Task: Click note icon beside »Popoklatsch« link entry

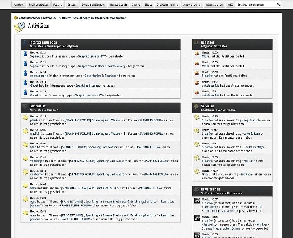Action: [197, 118]
